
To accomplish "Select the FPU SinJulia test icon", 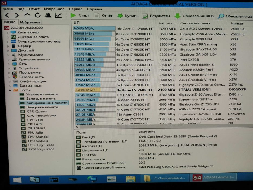I will pyautogui.click(x=24, y=141).
